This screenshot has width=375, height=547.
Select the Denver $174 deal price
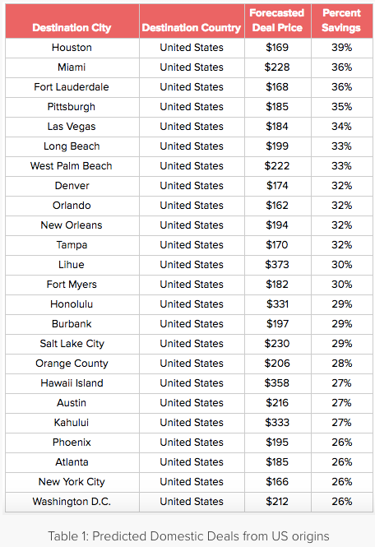(277, 186)
